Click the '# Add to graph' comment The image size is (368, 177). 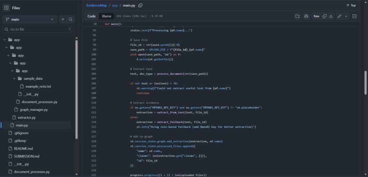tap(141, 137)
